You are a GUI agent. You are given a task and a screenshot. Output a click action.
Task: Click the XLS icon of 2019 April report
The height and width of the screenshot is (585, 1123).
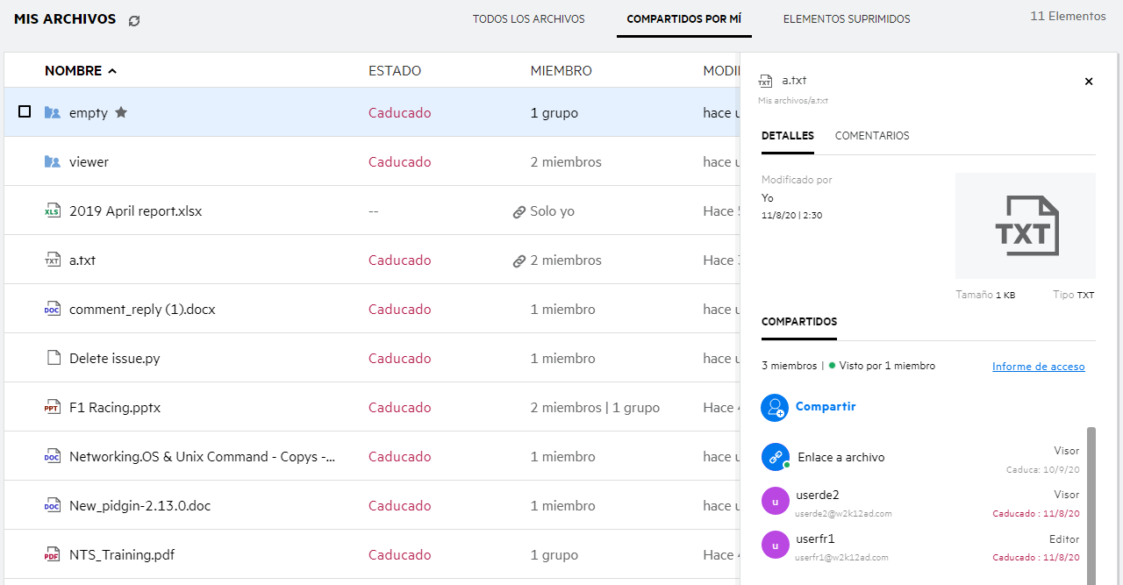[x=53, y=211]
